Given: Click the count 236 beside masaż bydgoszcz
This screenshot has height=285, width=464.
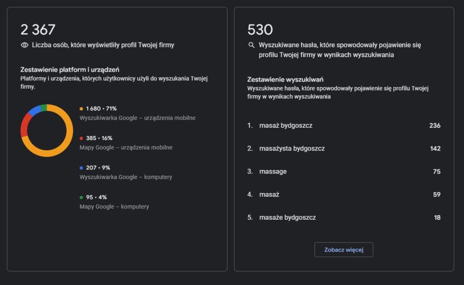Looking at the screenshot, I should coord(435,126).
